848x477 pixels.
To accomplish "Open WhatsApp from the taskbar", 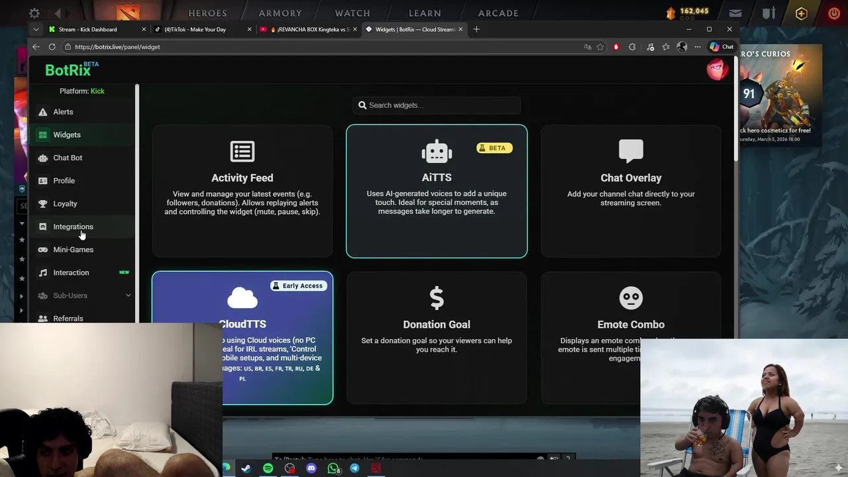I will pos(333,468).
